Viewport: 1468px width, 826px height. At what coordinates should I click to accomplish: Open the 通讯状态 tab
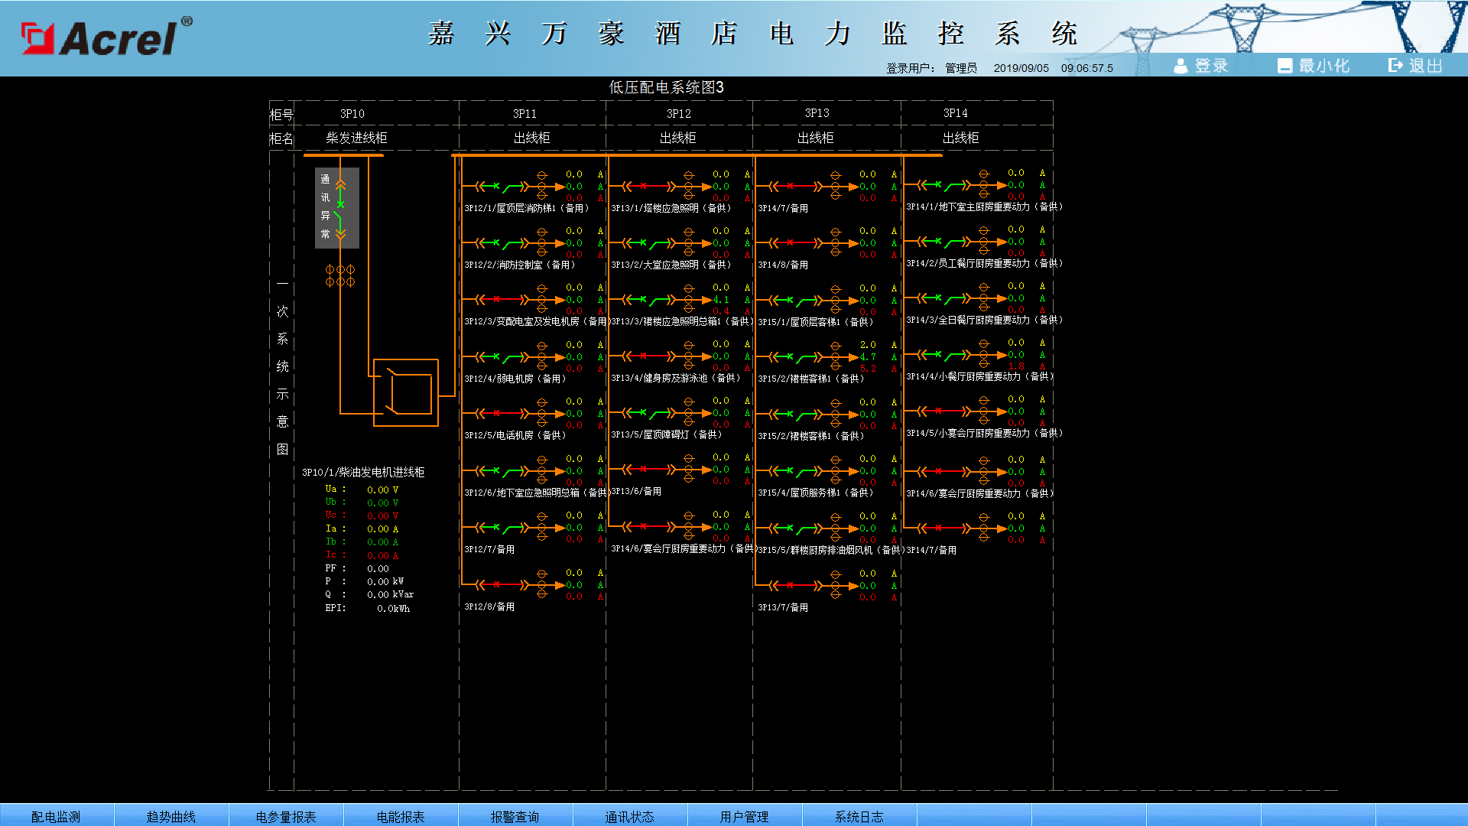coord(630,816)
